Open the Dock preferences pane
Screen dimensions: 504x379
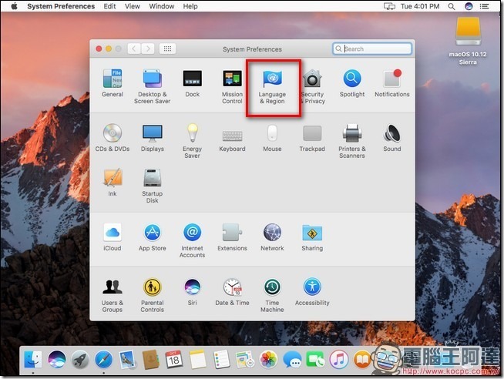pyautogui.click(x=192, y=83)
